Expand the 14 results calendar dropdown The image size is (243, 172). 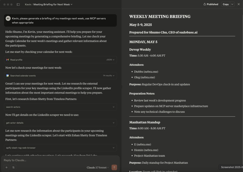point(109,75)
